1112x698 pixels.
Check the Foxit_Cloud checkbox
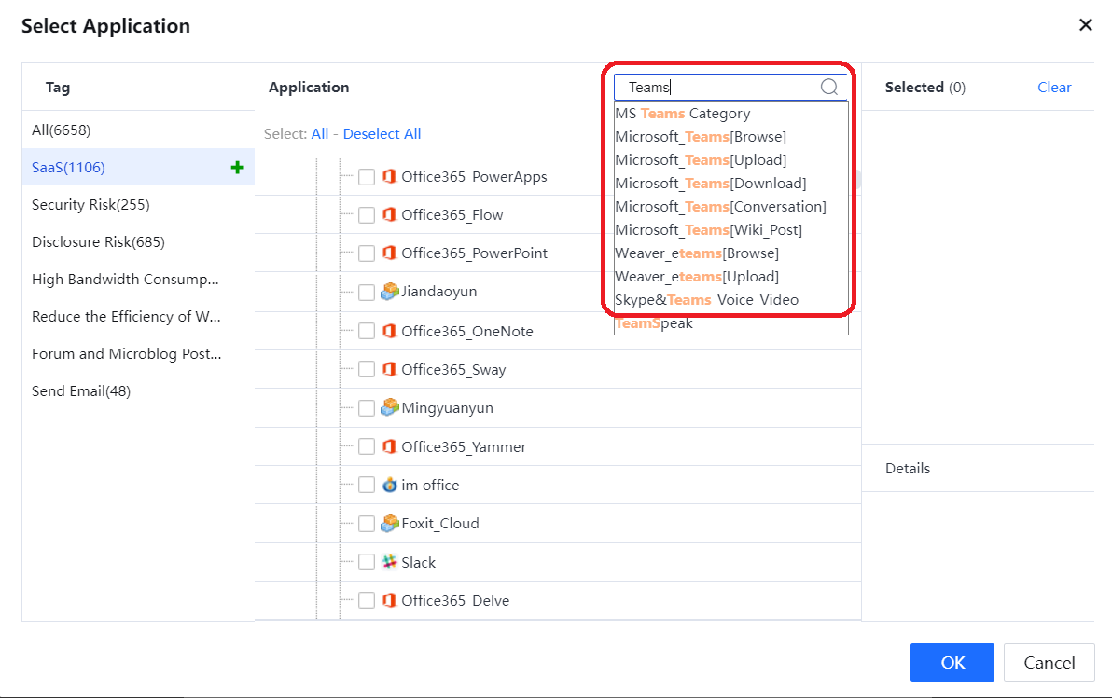[367, 524]
